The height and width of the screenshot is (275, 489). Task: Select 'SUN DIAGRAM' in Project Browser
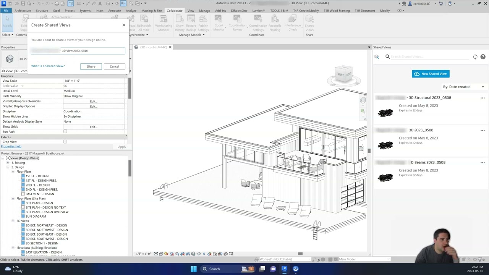pos(36,217)
